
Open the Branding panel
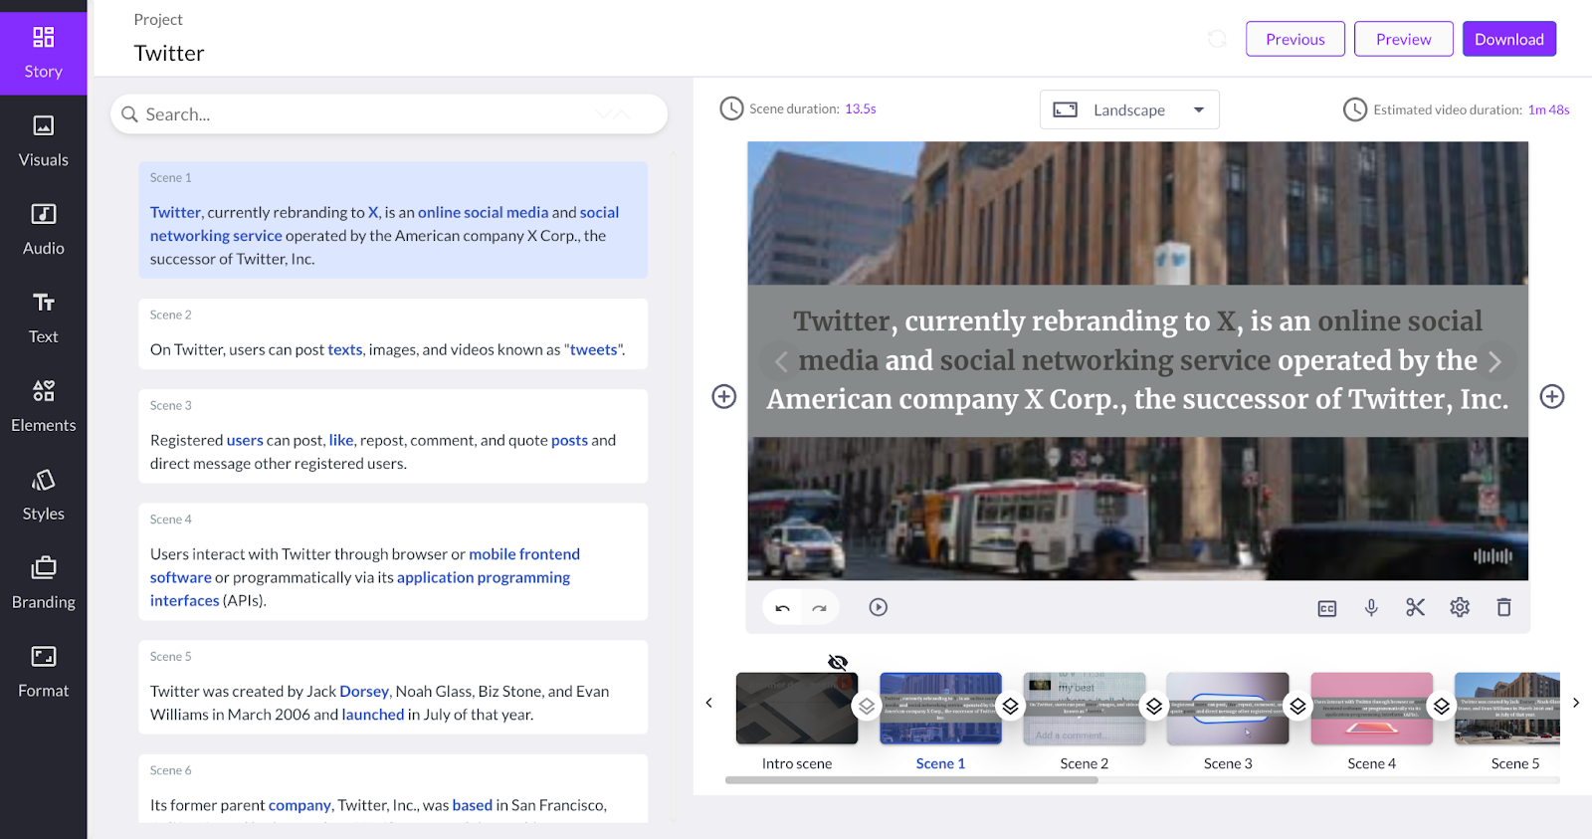44,584
